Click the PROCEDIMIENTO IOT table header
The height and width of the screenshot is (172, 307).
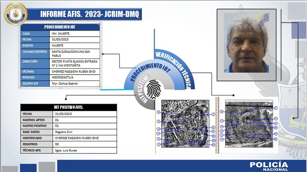(60, 27)
